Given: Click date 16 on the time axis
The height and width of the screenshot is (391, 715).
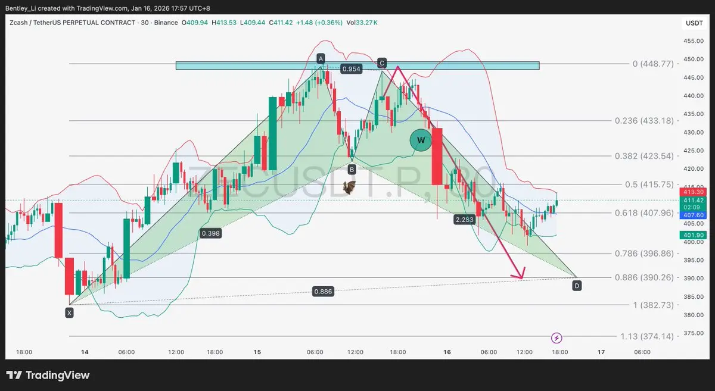Looking at the screenshot, I should (x=447, y=352).
